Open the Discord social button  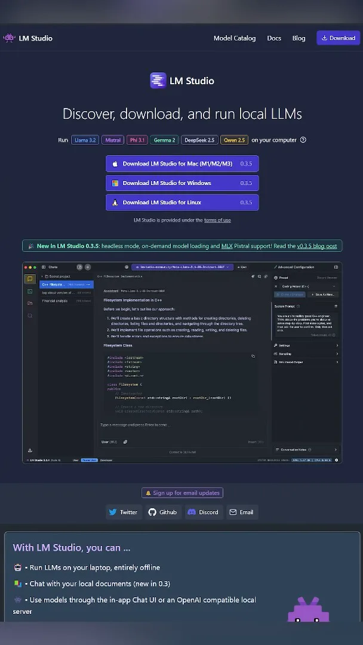(x=204, y=512)
